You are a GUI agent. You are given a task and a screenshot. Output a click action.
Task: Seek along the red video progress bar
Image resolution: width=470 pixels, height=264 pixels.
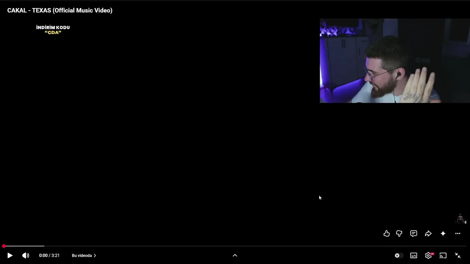pyautogui.click(x=235, y=246)
